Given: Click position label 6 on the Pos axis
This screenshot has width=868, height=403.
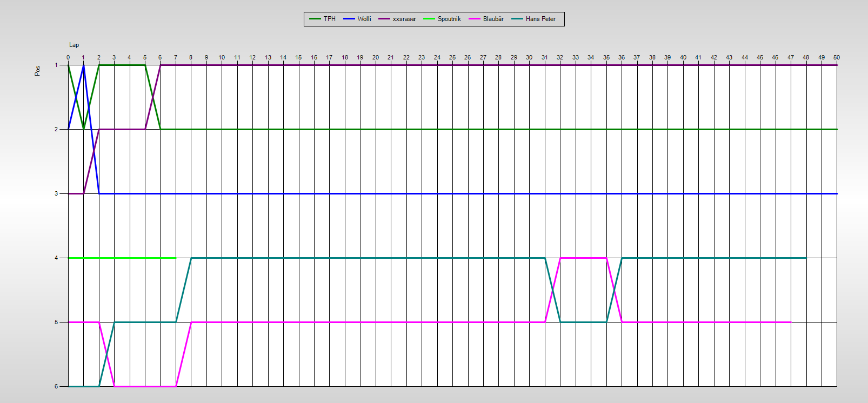Looking at the screenshot, I should pyautogui.click(x=56, y=386).
